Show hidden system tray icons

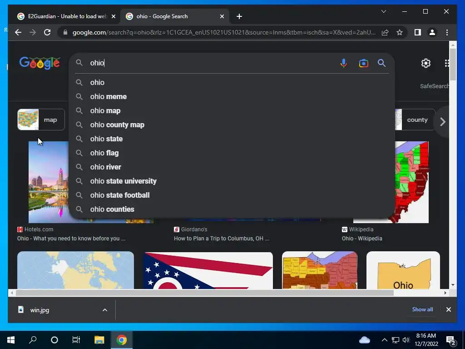(384, 340)
